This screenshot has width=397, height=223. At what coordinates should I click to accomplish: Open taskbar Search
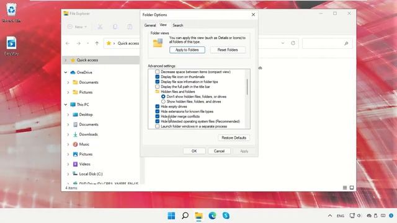[x=185, y=216]
